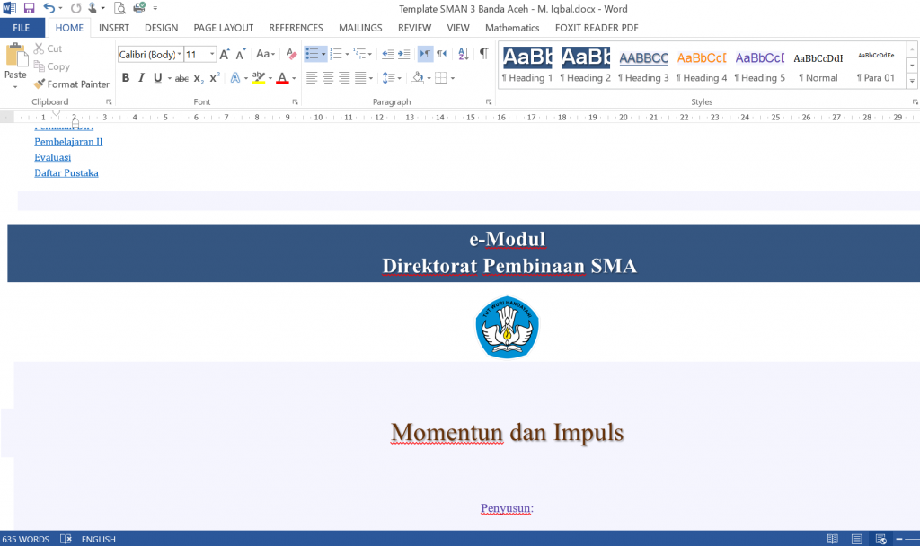Apply the Heading 3 style
The height and width of the screenshot is (546, 920).
click(643, 65)
